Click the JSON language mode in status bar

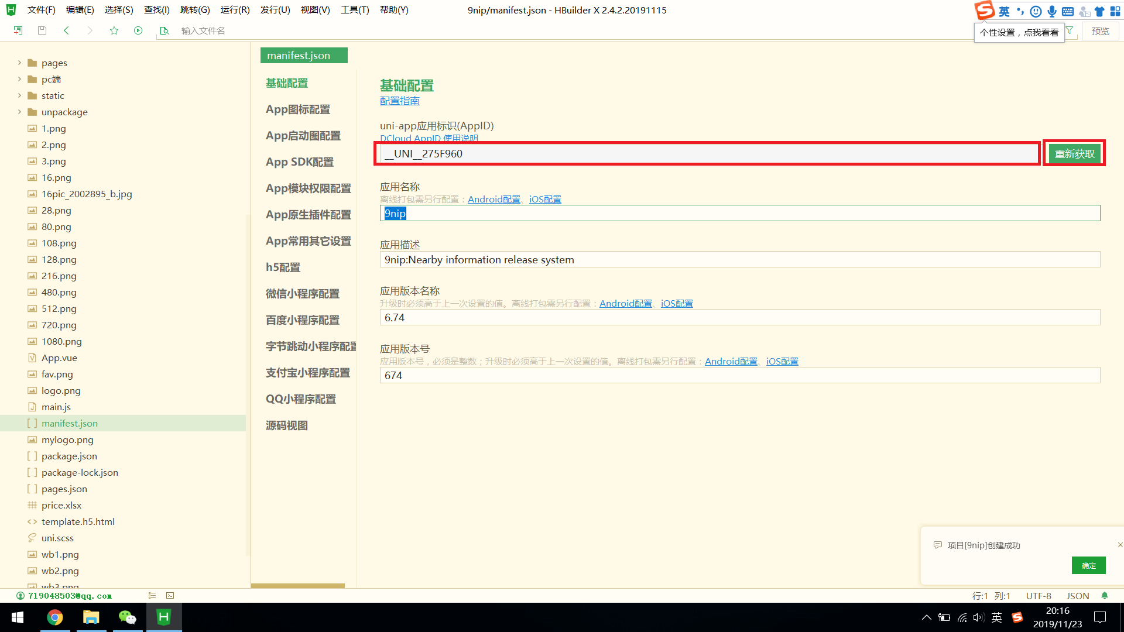click(x=1078, y=596)
